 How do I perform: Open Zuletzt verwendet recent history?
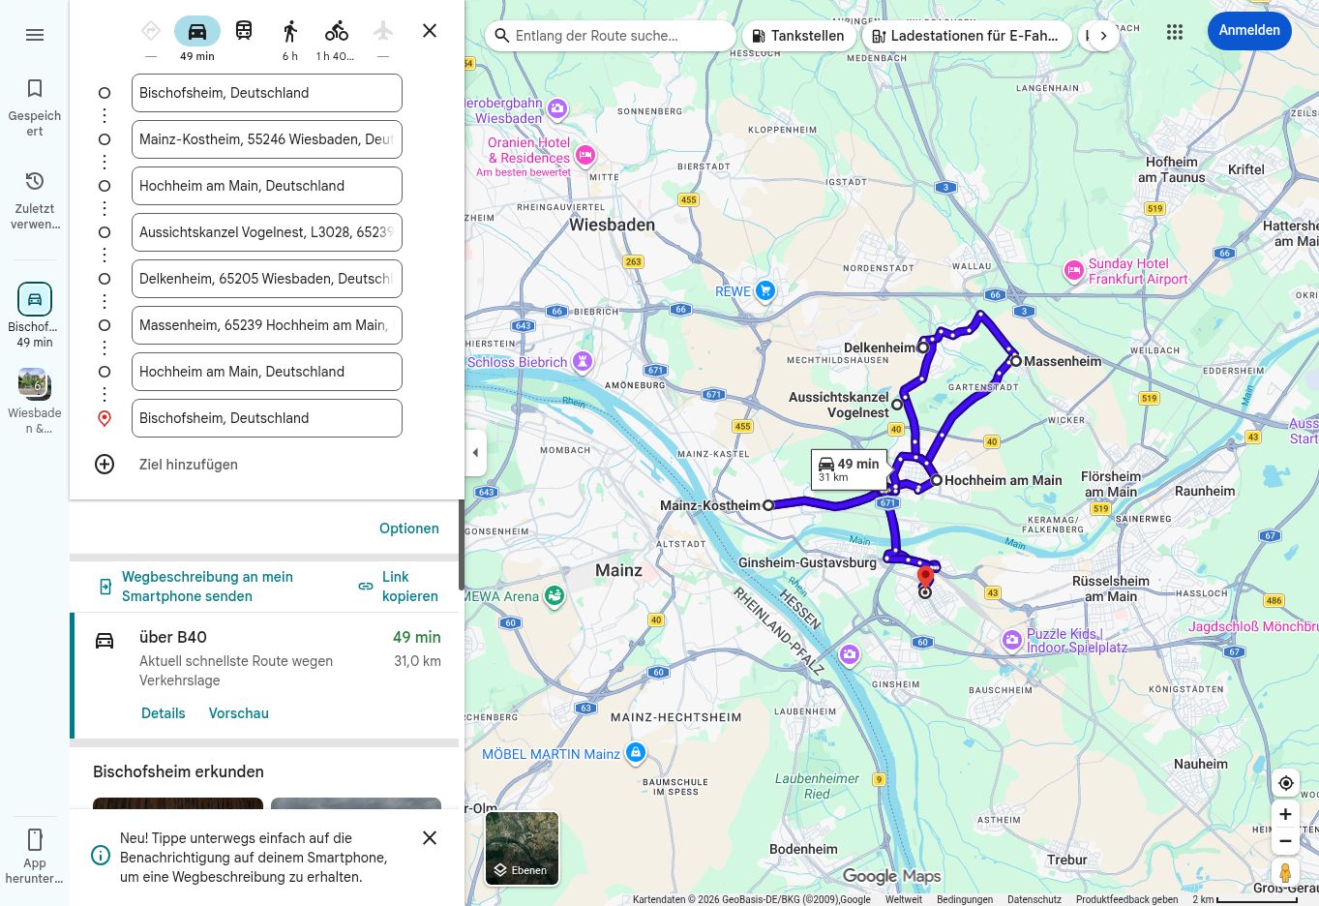point(35,200)
